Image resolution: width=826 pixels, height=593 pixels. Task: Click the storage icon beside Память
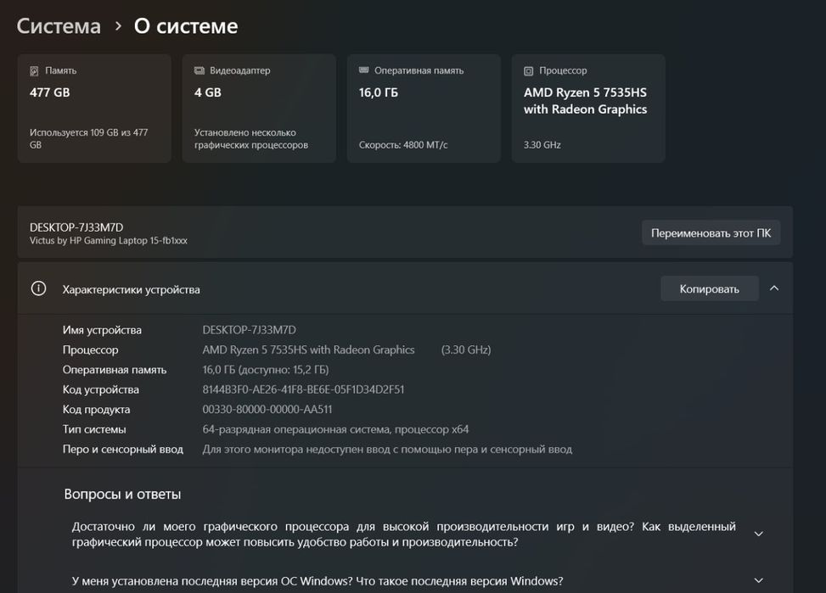pos(34,71)
